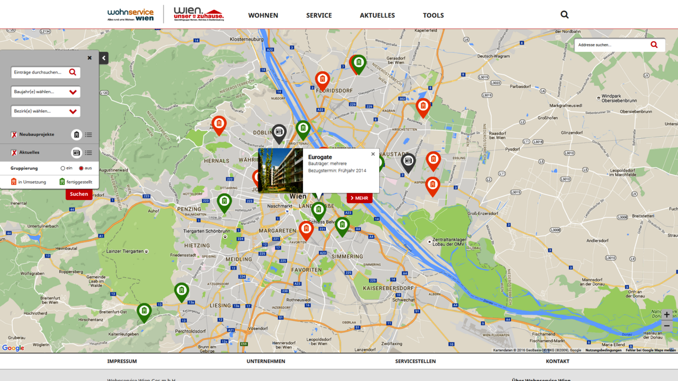Viewport: 678px width, 381px height.
Task: Click the Google logo on the map
Action: click(13, 348)
